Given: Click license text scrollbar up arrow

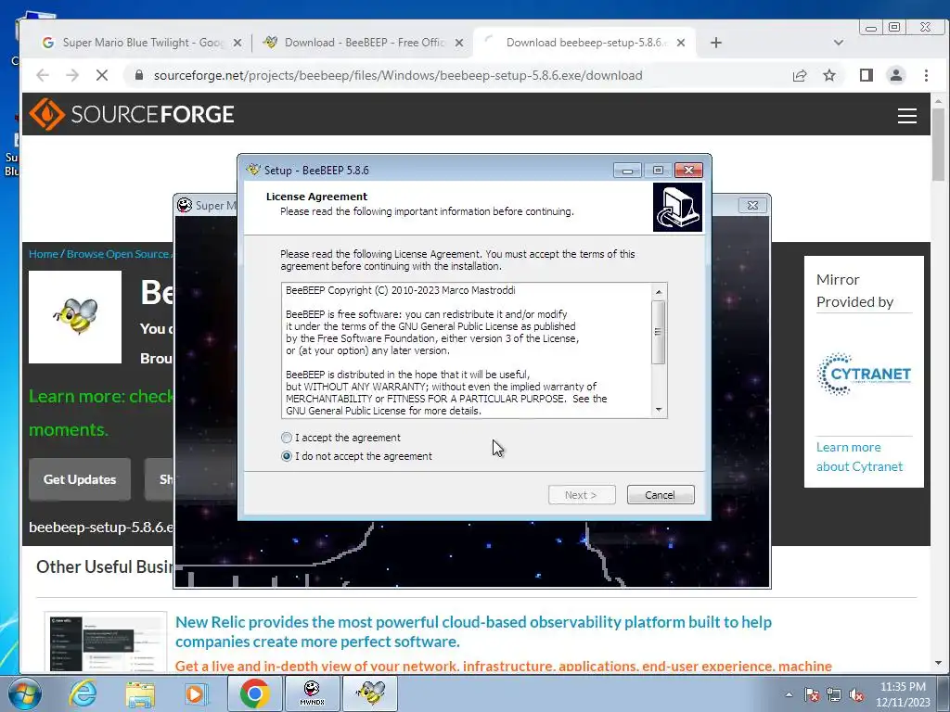Looking at the screenshot, I should click(659, 292).
